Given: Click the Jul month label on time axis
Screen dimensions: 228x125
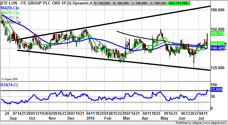Looking at the screenshot, I should coord(200,118).
